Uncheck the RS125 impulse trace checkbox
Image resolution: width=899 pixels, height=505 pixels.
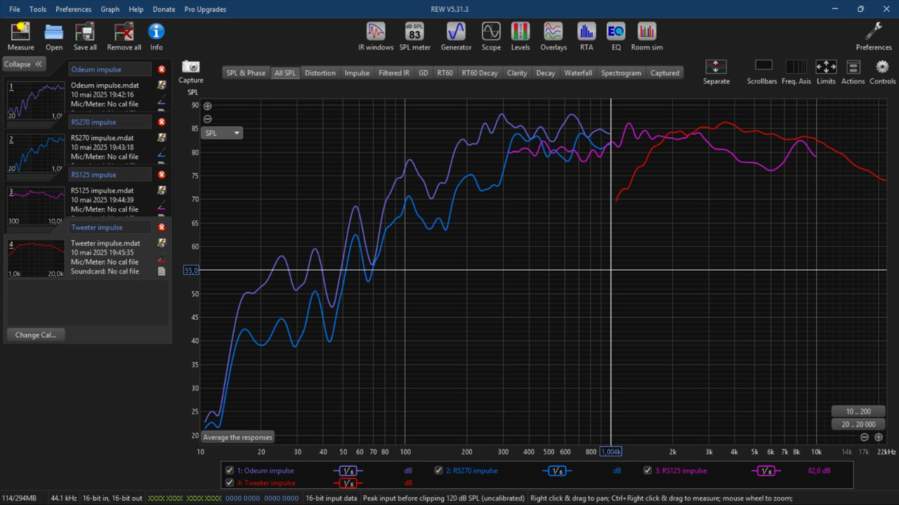648,471
